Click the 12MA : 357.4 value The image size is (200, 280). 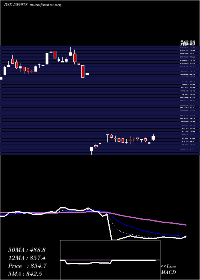coord(27,258)
